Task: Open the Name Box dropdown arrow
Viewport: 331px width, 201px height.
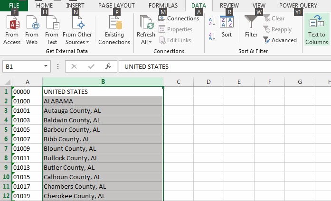Action: (x=46, y=66)
